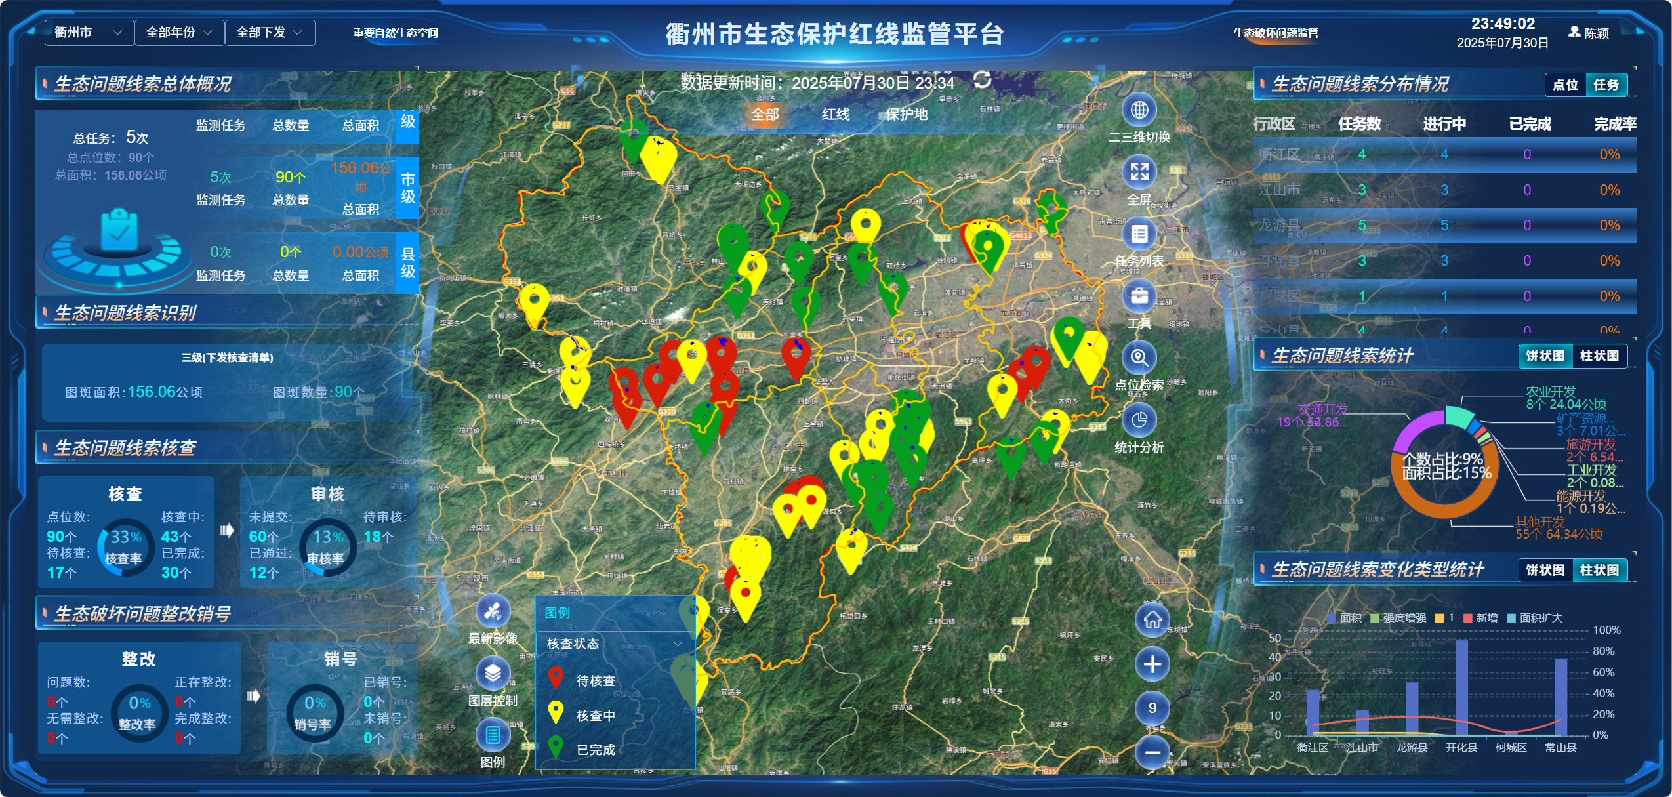Click the 点位检索 search icon

(1139, 358)
